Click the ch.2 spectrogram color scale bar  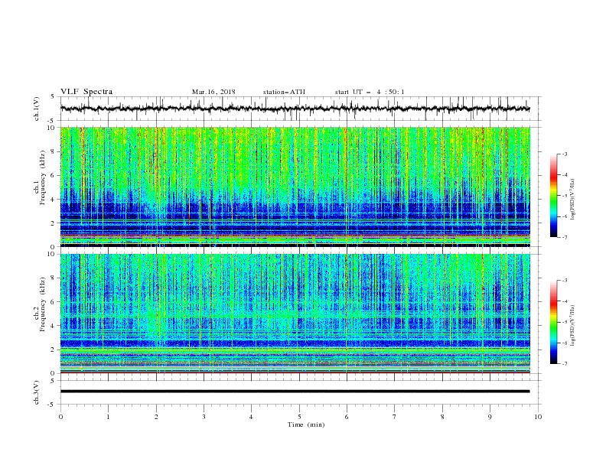click(x=554, y=322)
